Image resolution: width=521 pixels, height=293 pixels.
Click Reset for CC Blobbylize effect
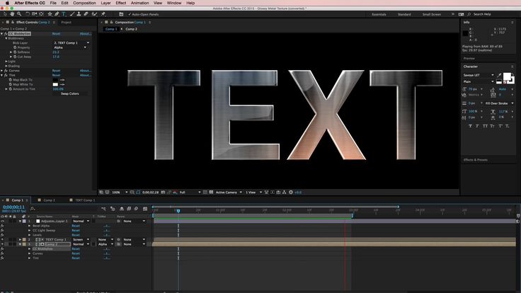click(56, 34)
